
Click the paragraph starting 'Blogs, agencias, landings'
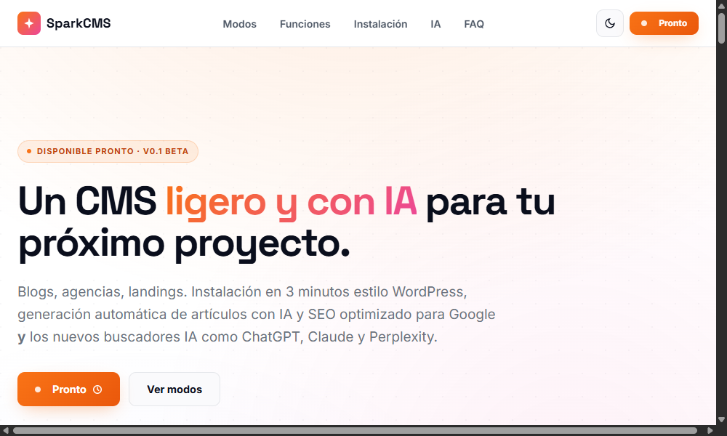pos(257,314)
